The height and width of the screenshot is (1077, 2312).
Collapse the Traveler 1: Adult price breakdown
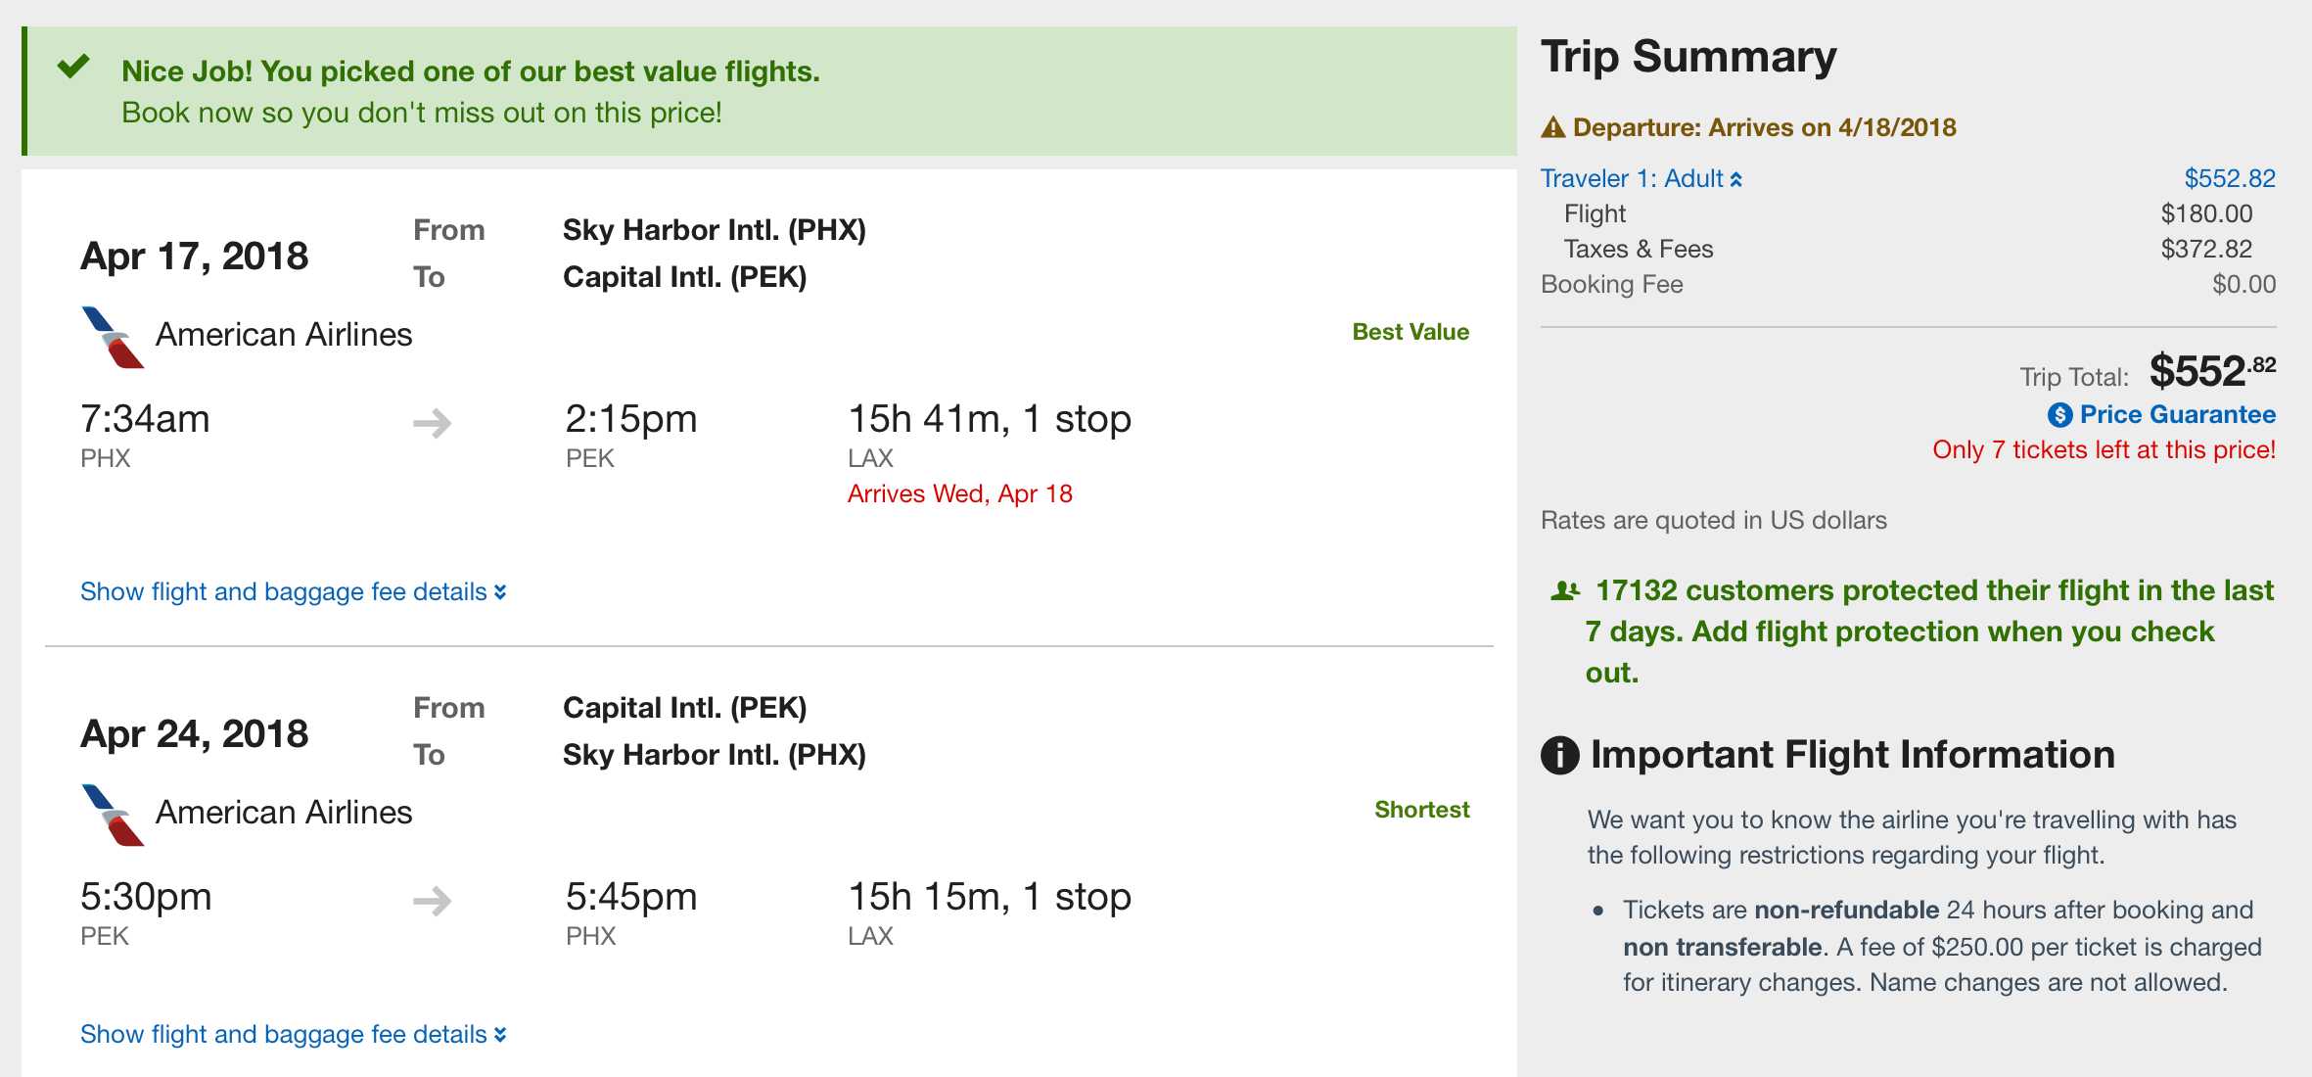coord(1641,179)
